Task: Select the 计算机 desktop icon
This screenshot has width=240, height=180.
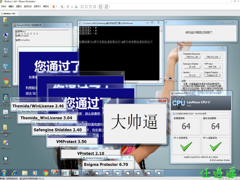Action: point(5,37)
